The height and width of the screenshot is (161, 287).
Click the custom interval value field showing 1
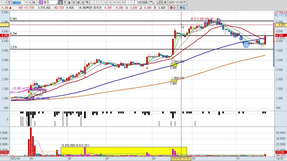[128, 2]
